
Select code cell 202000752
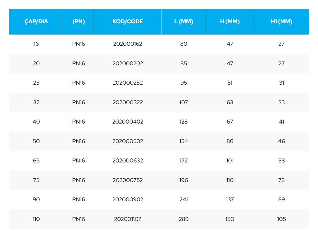[x=128, y=180]
